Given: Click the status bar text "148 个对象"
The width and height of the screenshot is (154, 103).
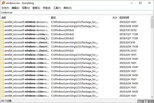Looking at the screenshot, I should tap(6, 101).
